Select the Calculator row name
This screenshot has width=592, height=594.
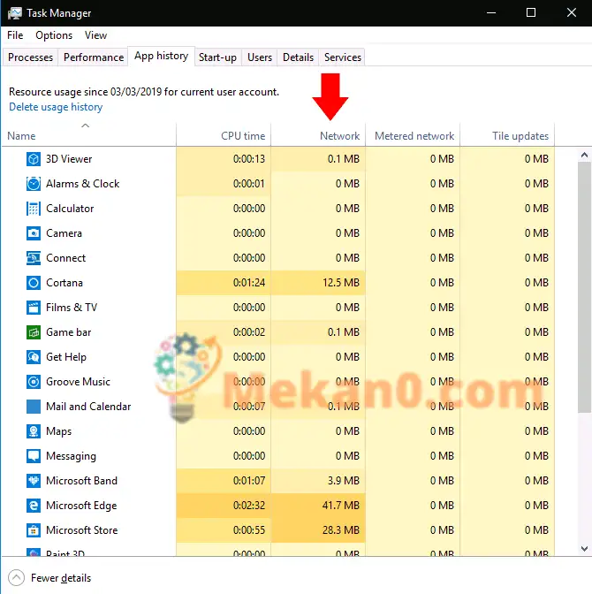point(70,209)
